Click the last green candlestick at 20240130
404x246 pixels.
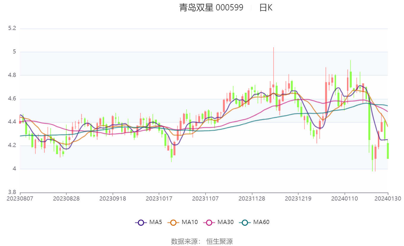[x=388, y=151]
